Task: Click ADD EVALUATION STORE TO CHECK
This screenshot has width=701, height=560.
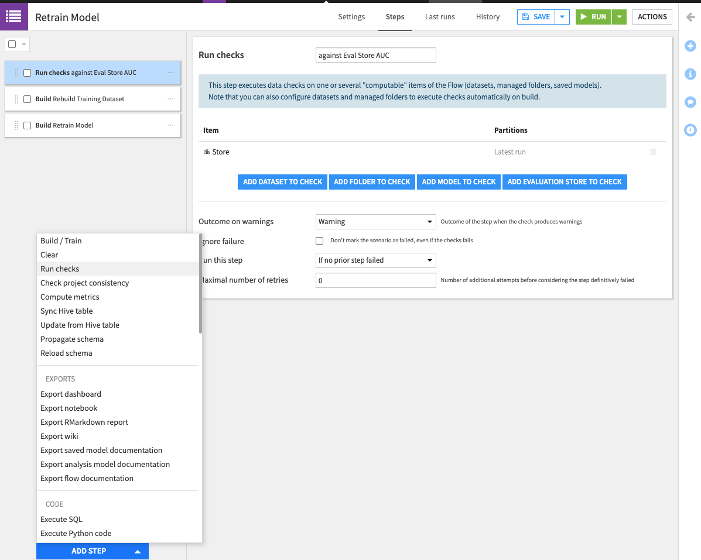Action: [565, 182]
